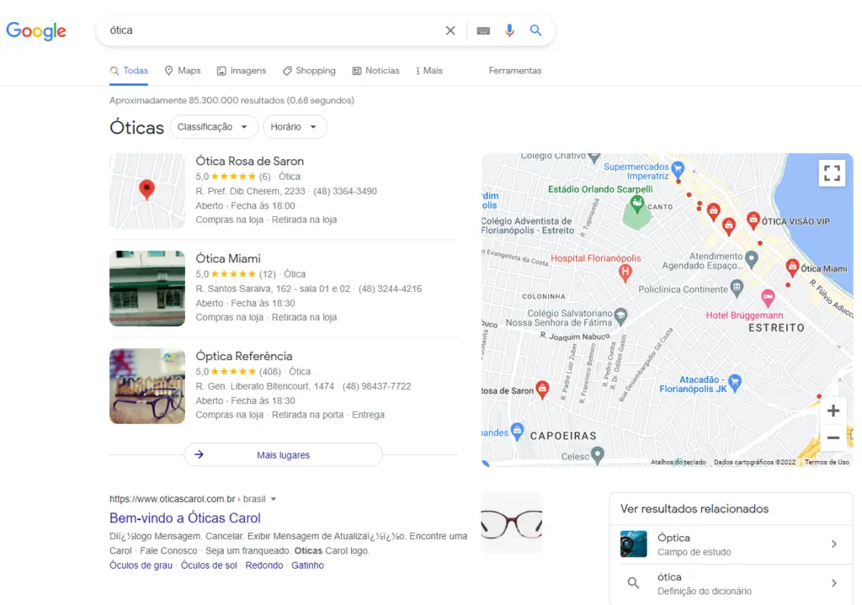This screenshot has height=605, width=862.
Task: Start voice search with the microphone icon
Action: (x=509, y=31)
